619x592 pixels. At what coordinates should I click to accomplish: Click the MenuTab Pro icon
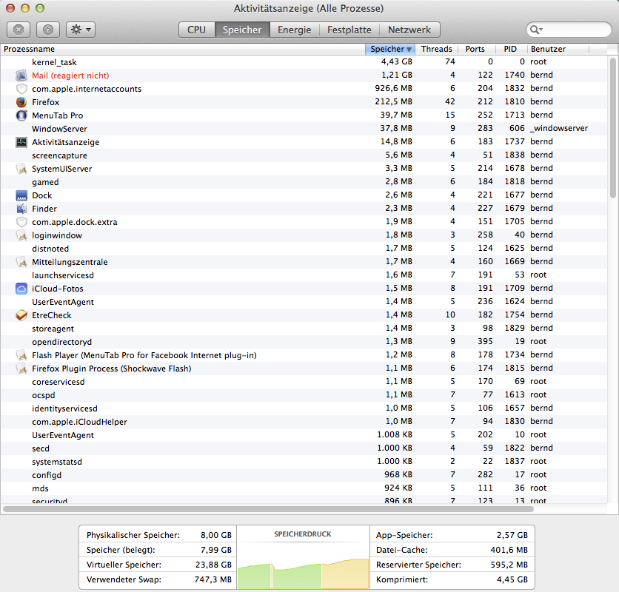point(21,115)
